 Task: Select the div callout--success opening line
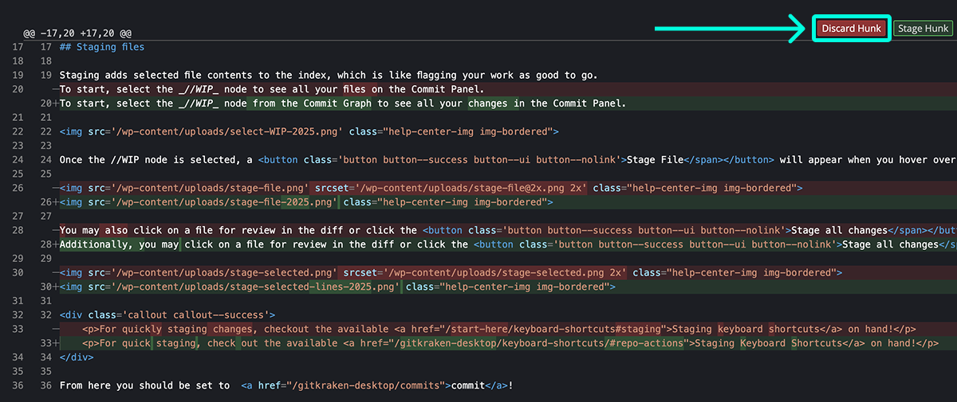[167, 315]
